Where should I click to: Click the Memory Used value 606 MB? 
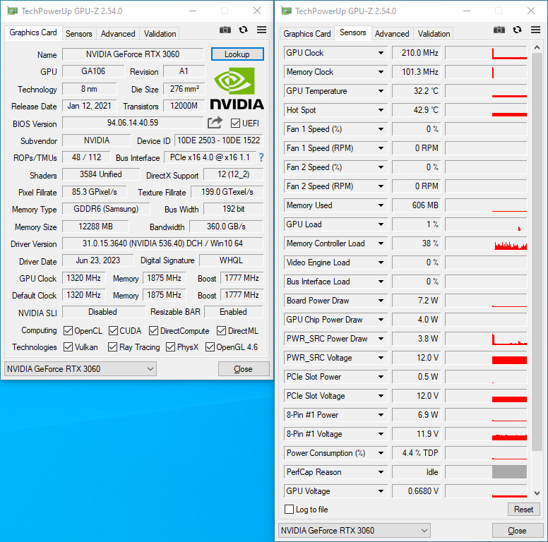click(x=417, y=205)
